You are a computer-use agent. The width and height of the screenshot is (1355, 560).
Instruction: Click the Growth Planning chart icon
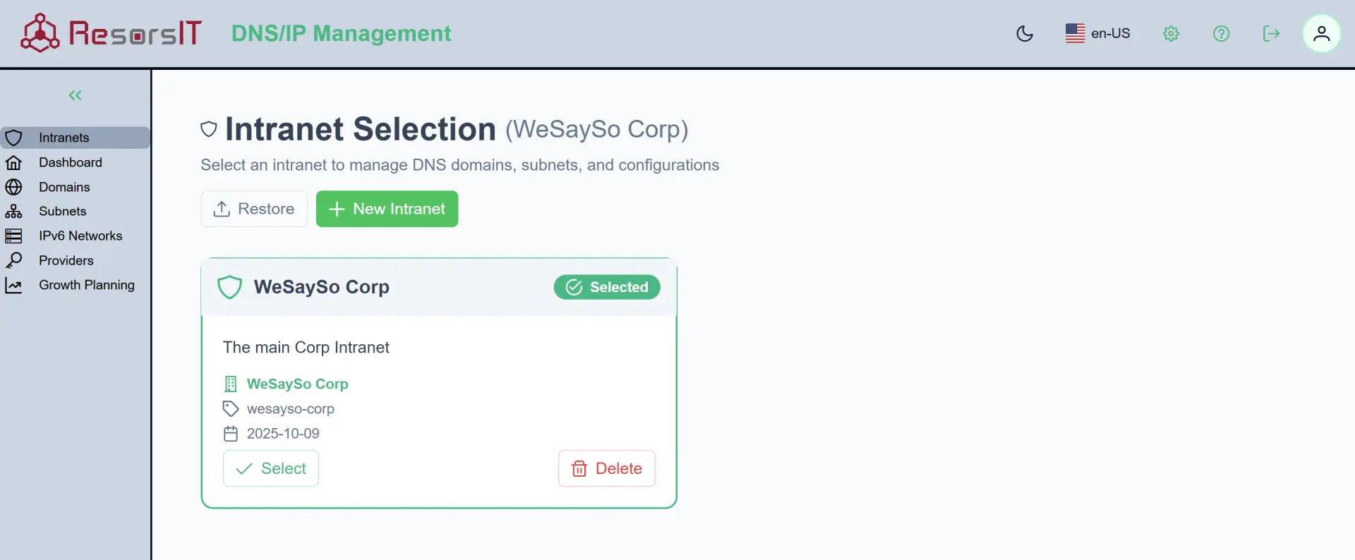coord(13,285)
